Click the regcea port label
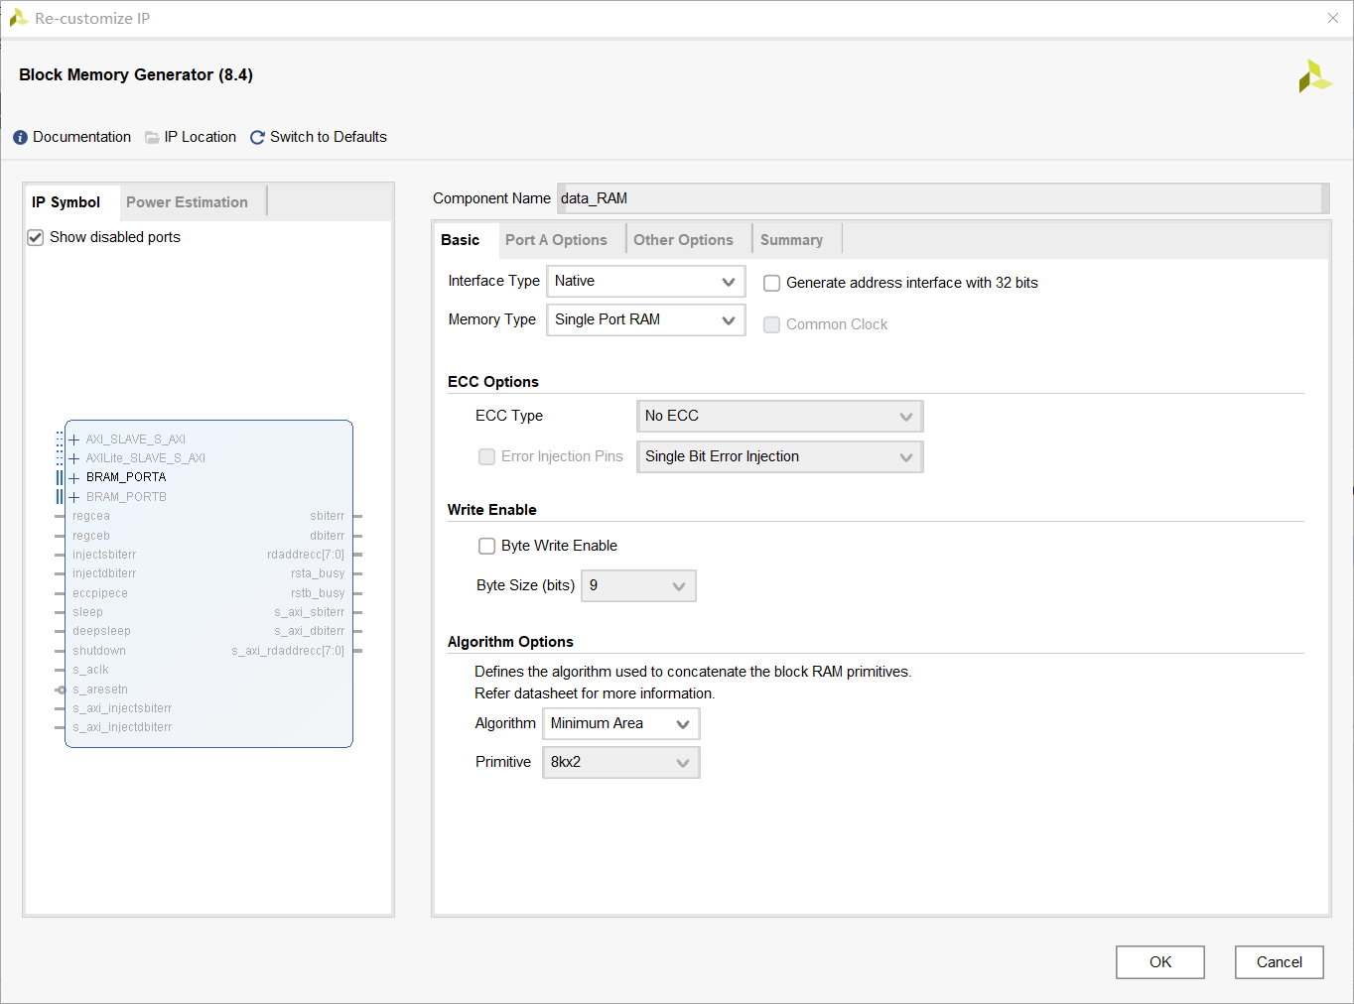This screenshot has height=1004, width=1354. click(91, 516)
